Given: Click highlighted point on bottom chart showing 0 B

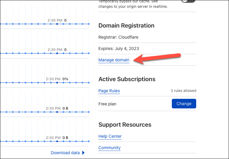Looking at the screenshot, I should 57,141.
